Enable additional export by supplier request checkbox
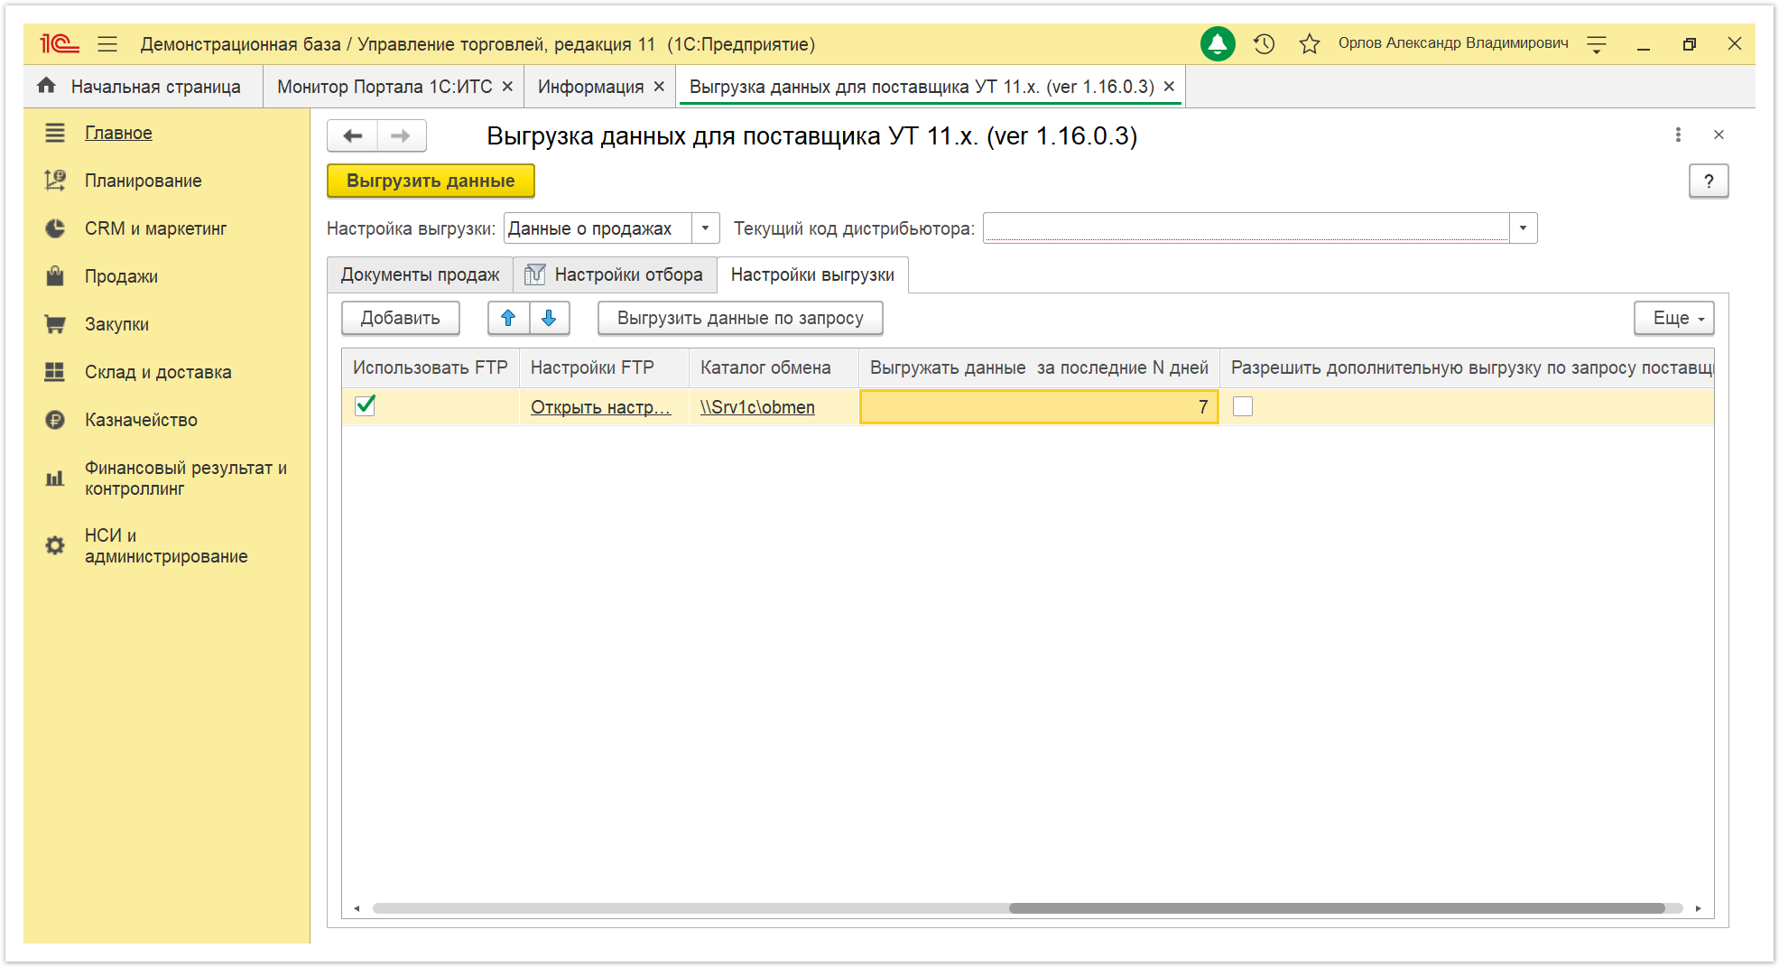 point(1243,406)
